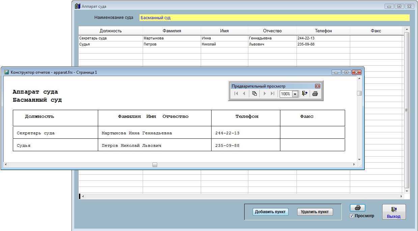Click Добавить пункт button
Screen dimensions: 418x231
[270, 212]
